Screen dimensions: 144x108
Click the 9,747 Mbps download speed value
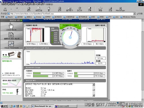click(31, 44)
